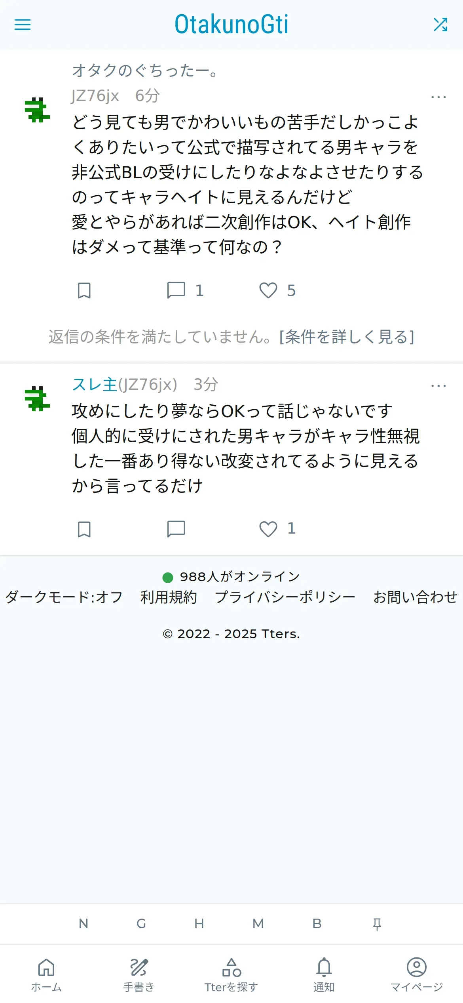Open the three-dot menu on reply post

click(x=438, y=386)
